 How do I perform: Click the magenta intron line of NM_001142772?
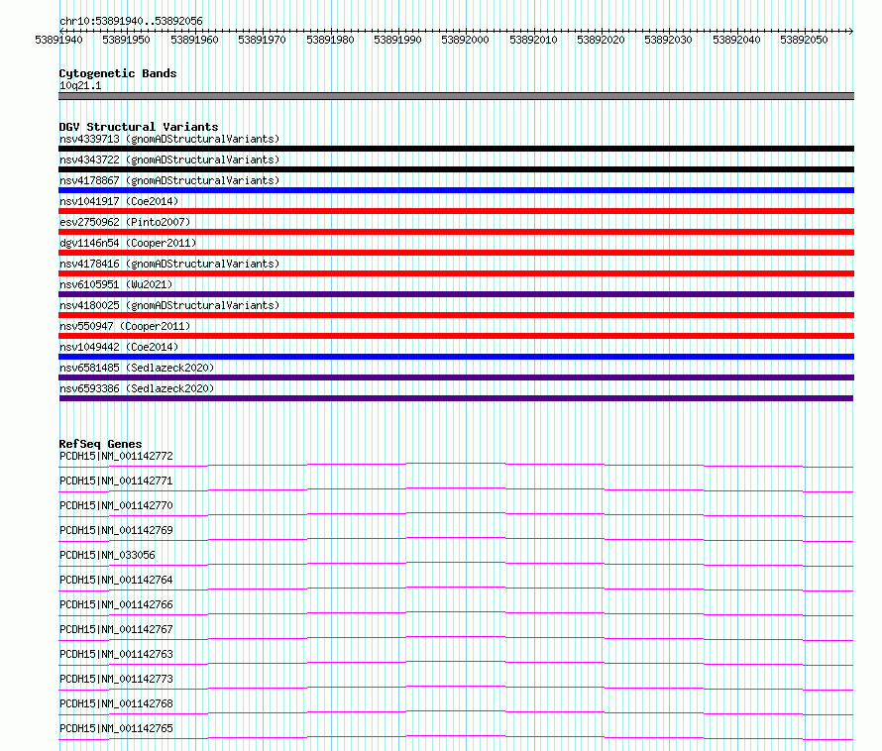[x=456, y=464]
